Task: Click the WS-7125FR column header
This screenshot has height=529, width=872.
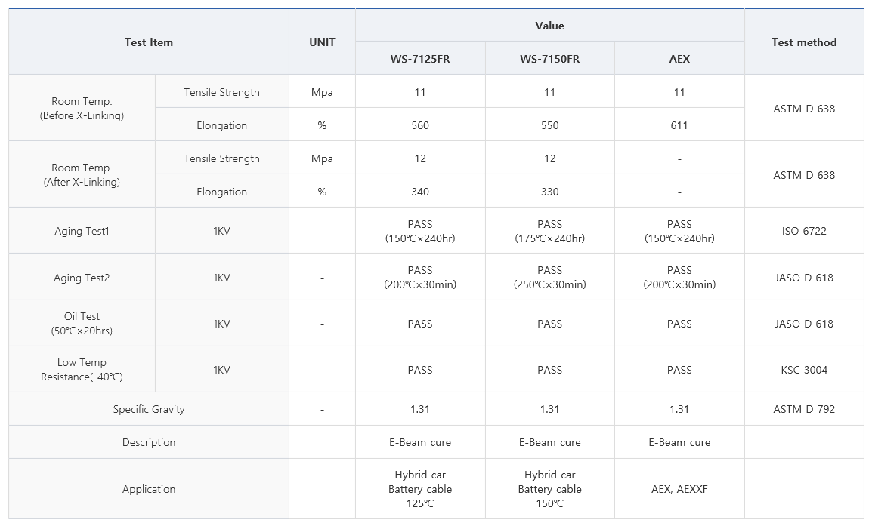Action: point(420,58)
